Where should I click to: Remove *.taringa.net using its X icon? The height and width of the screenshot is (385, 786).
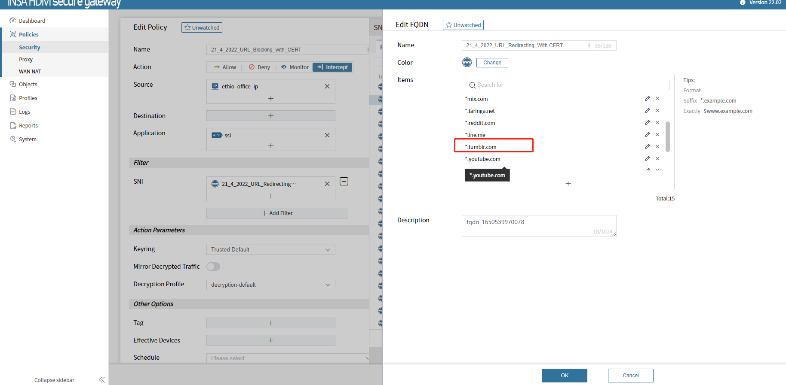tap(657, 111)
